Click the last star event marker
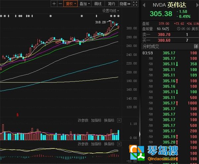The image size is (199, 164). 118,16
